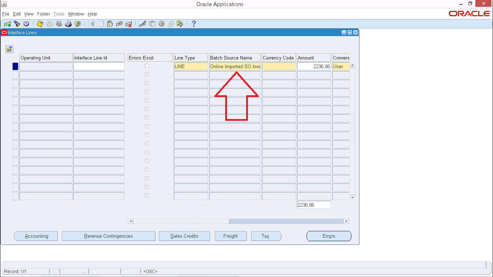493x277 pixels.
Task: Click the Close Form folder icon
Action: pyautogui.click(x=78, y=24)
